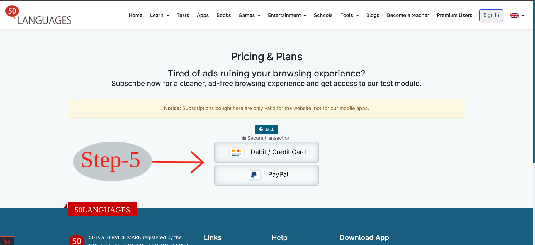Open the Schools page

point(323,15)
